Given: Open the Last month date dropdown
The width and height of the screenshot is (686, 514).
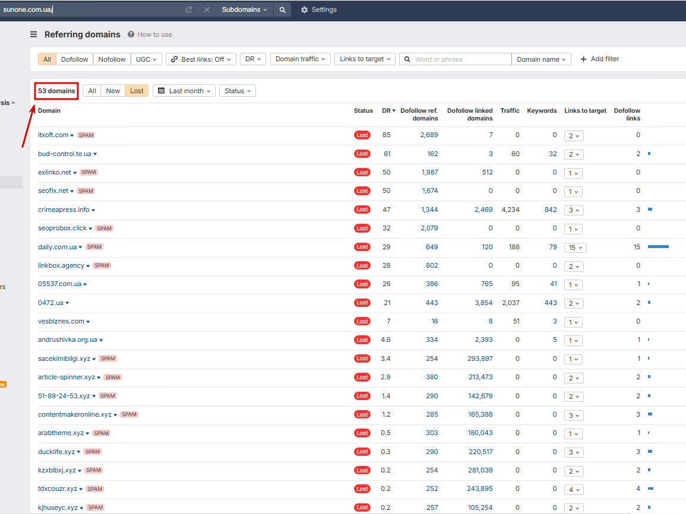Looking at the screenshot, I should point(184,90).
